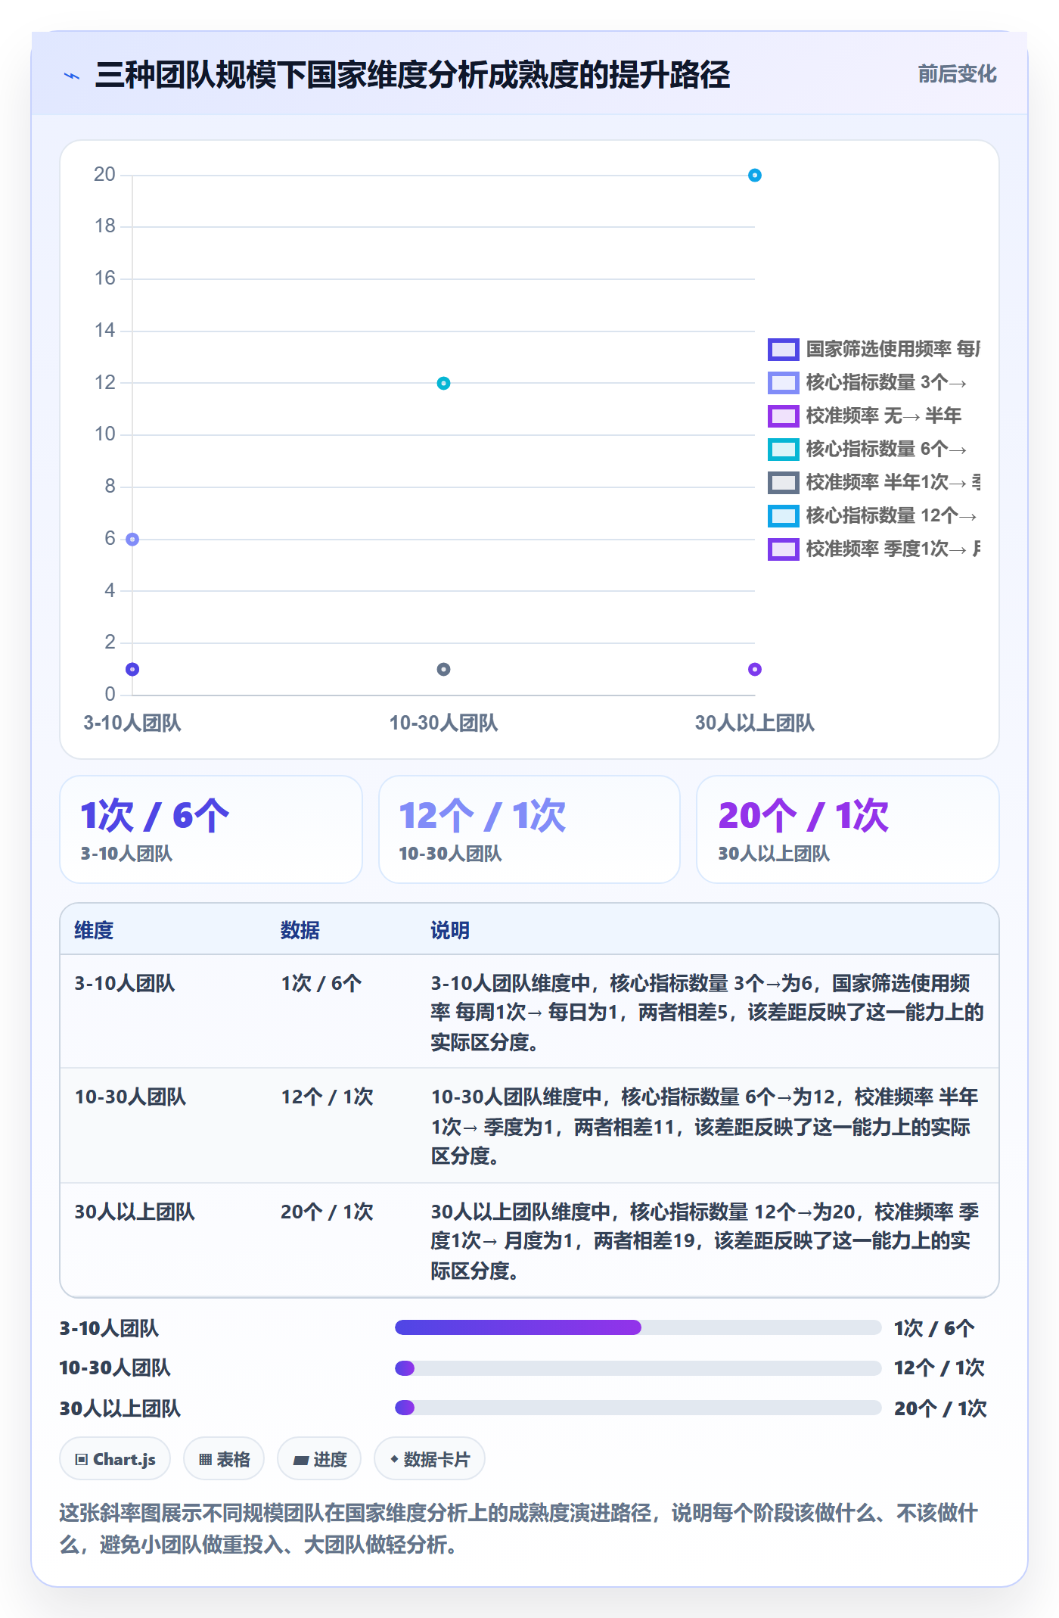This screenshot has height=1618, width=1059.
Task: Click the 维度 table column header
Action: 94,930
